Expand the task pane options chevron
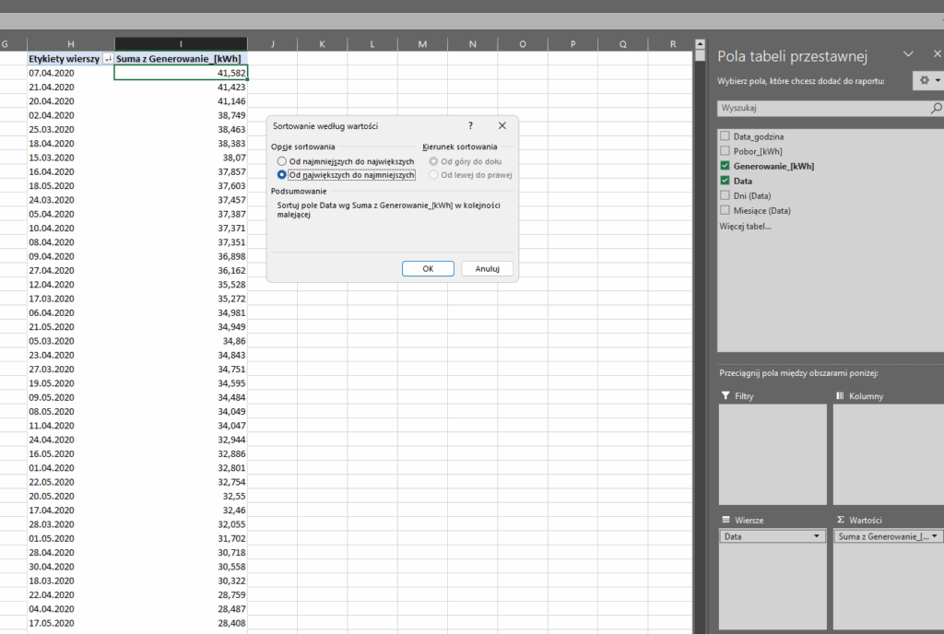 [x=908, y=55]
